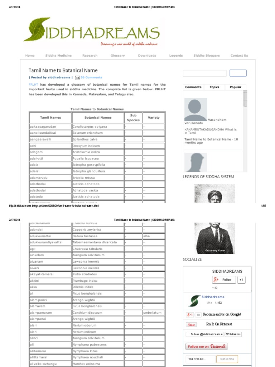Click the comments envelope icon
The image size is (275, 367).
pyautogui.click(x=77, y=78)
